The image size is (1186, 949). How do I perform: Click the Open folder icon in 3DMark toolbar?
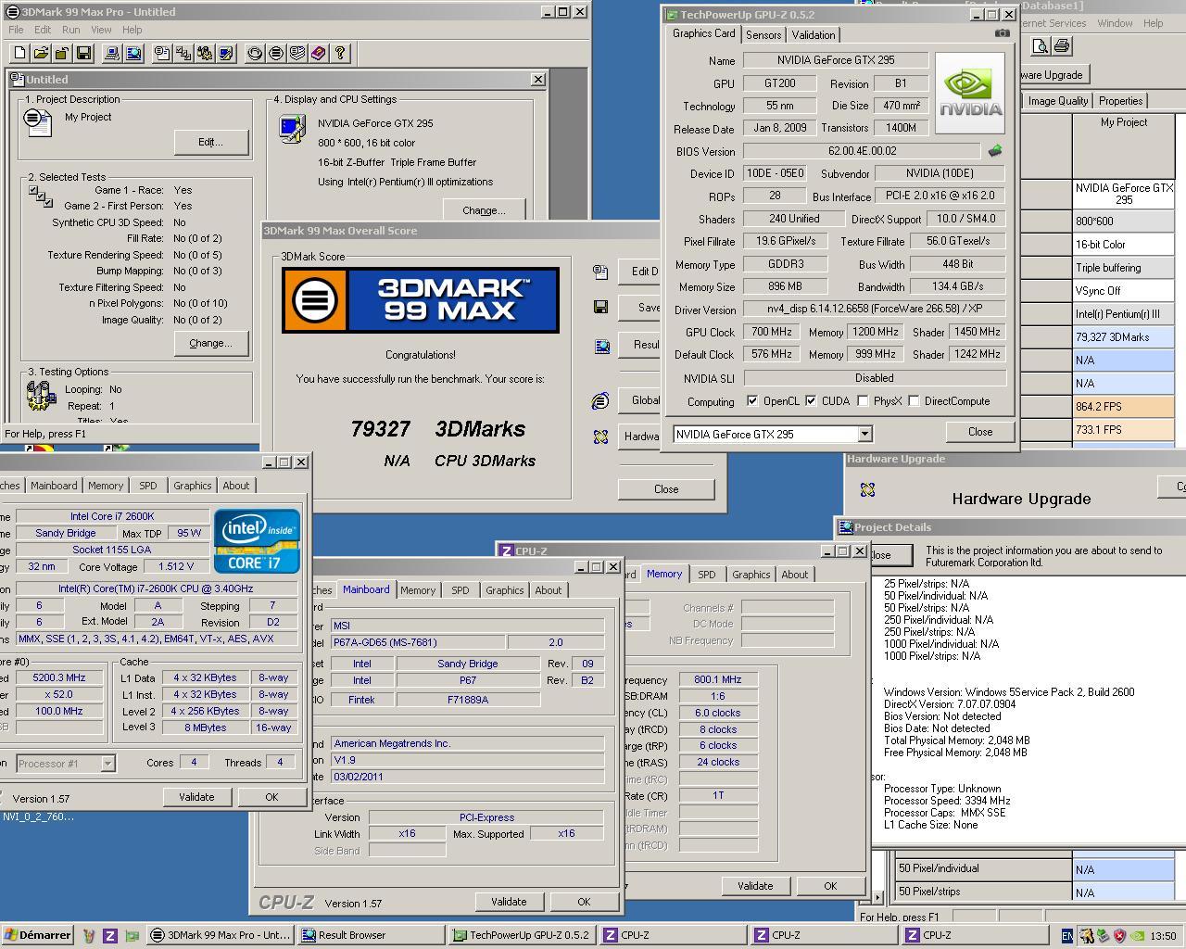(x=40, y=54)
